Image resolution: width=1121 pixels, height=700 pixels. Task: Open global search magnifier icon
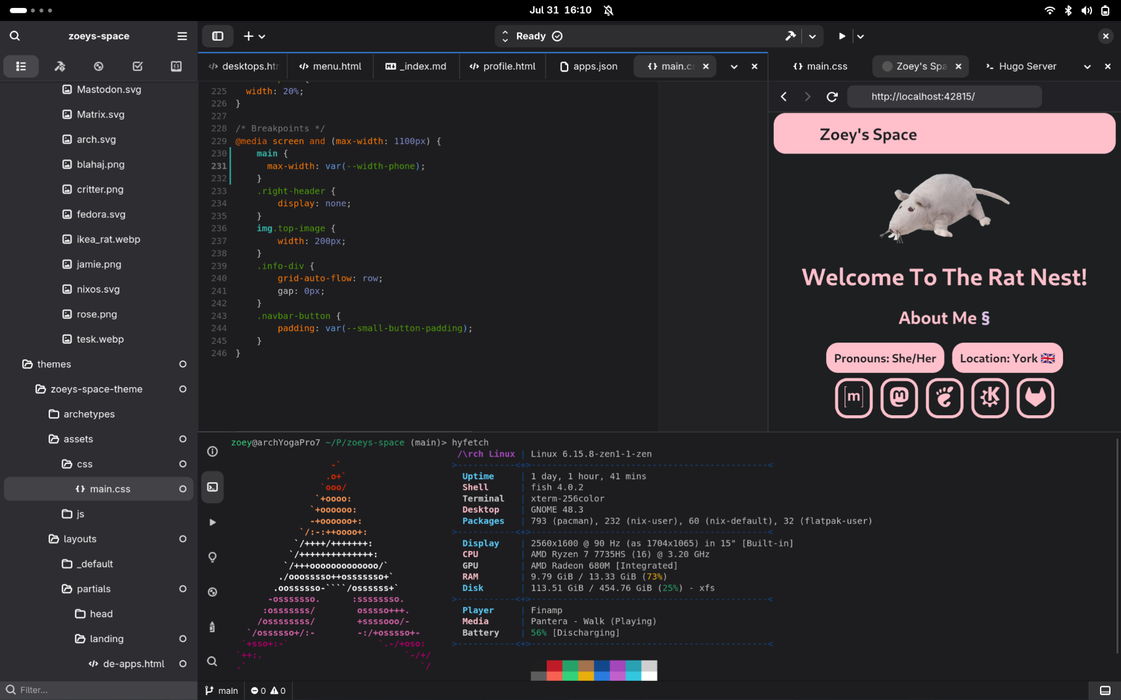(15, 36)
